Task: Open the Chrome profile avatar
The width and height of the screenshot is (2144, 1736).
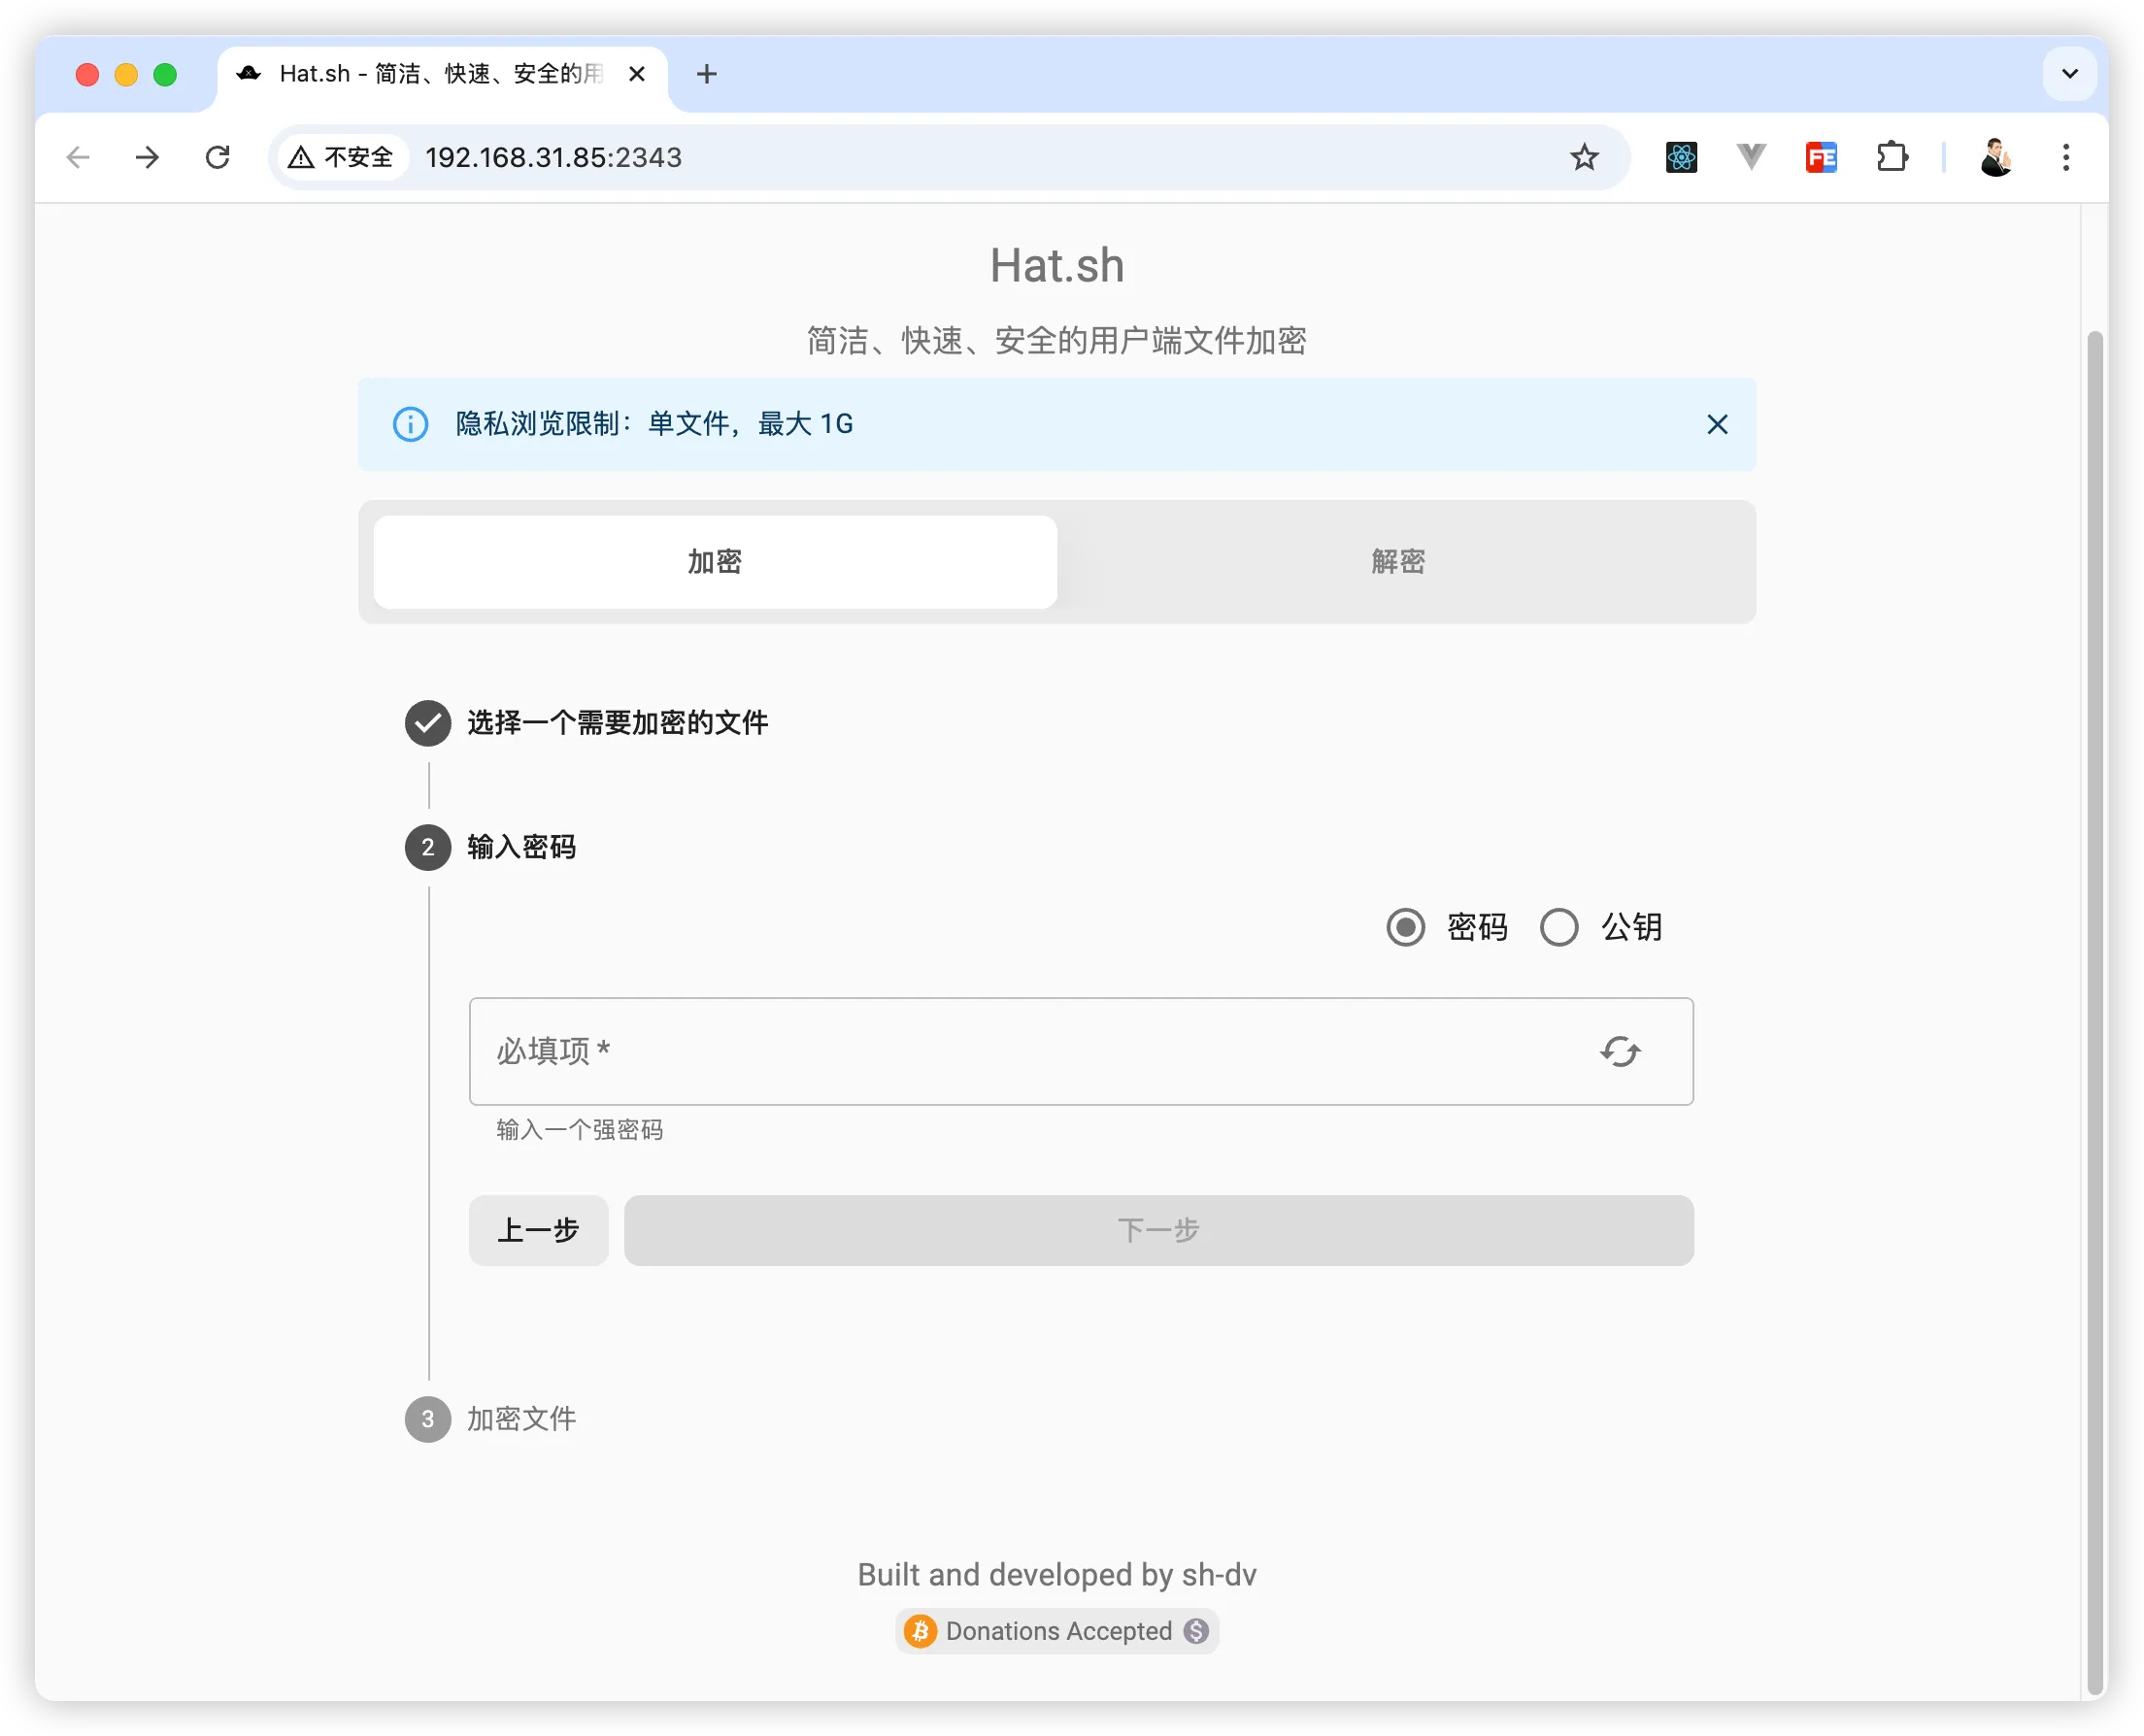Action: pos(1996,157)
